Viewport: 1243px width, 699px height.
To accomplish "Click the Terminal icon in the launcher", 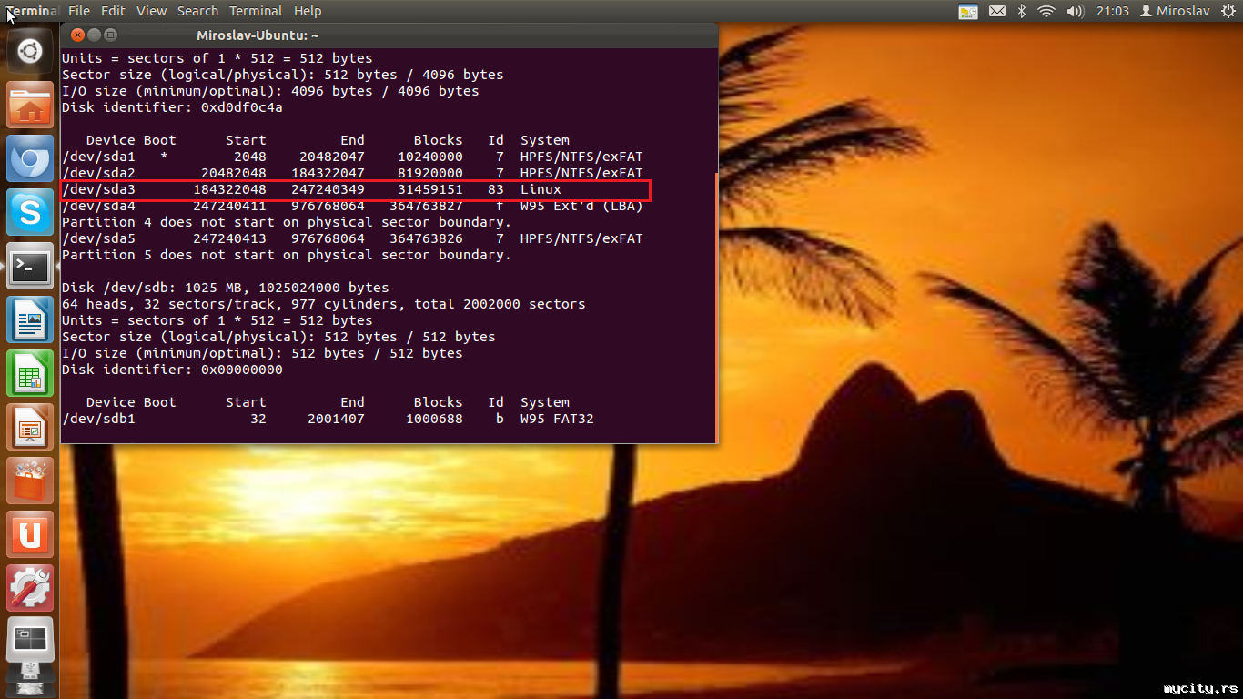I will [x=30, y=267].
